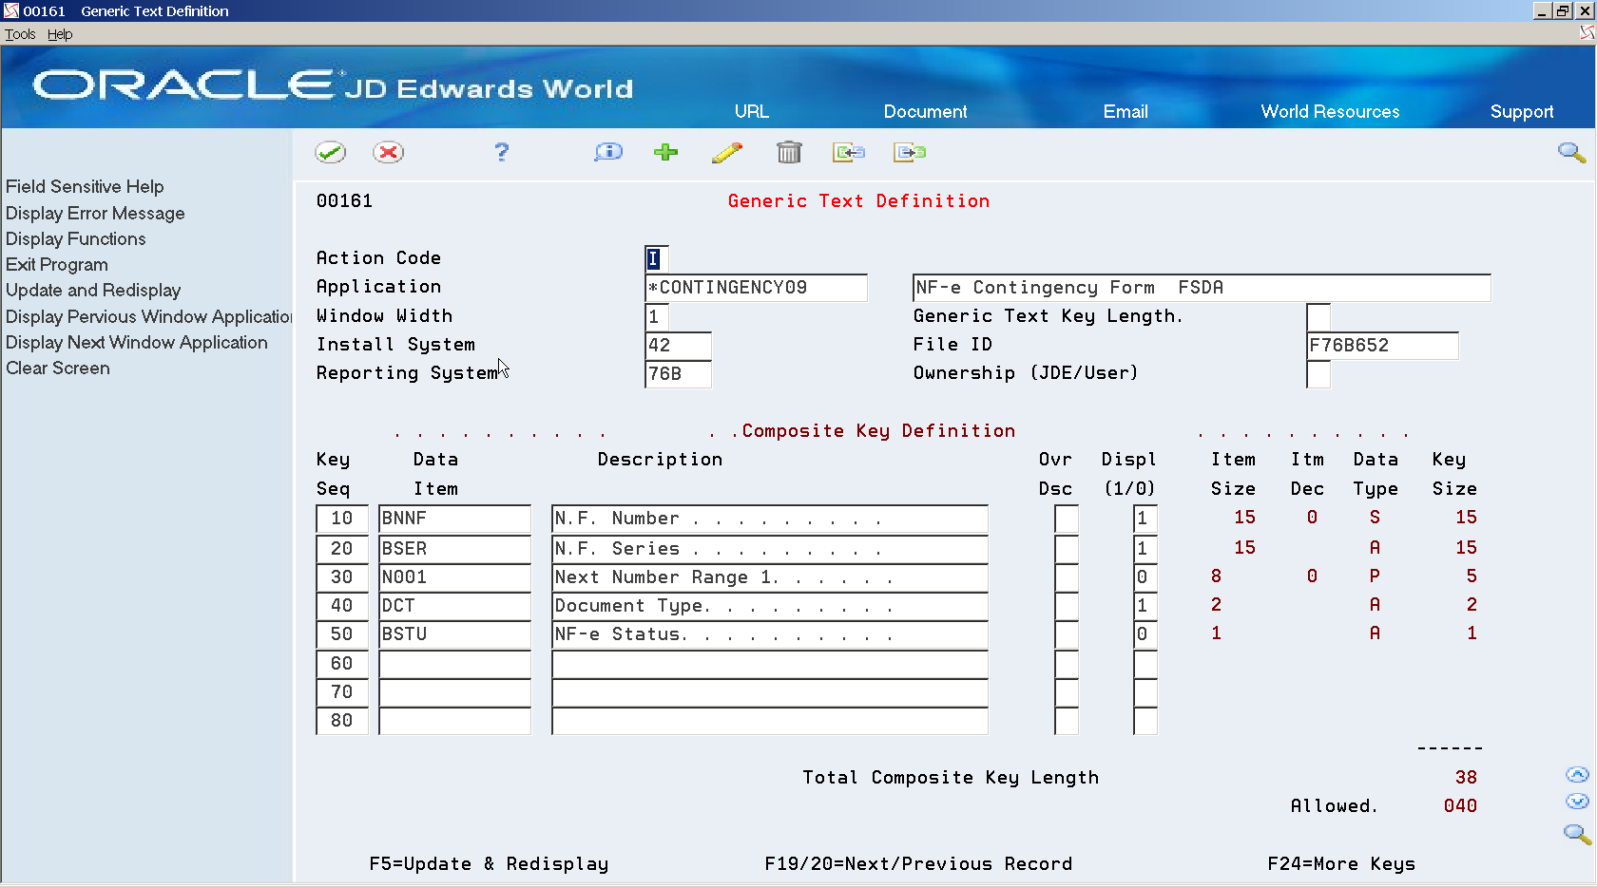
Task: Choose Clear Screen in sidebar
Action: [x=58, y=368]
